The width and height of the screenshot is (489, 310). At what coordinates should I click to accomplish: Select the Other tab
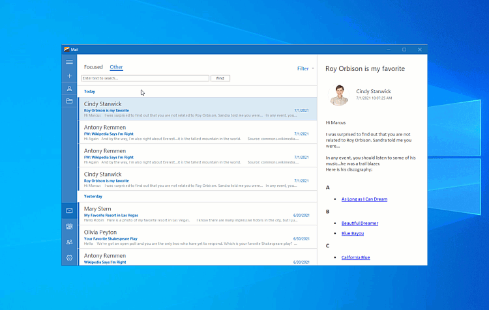[x=116, y=67]
